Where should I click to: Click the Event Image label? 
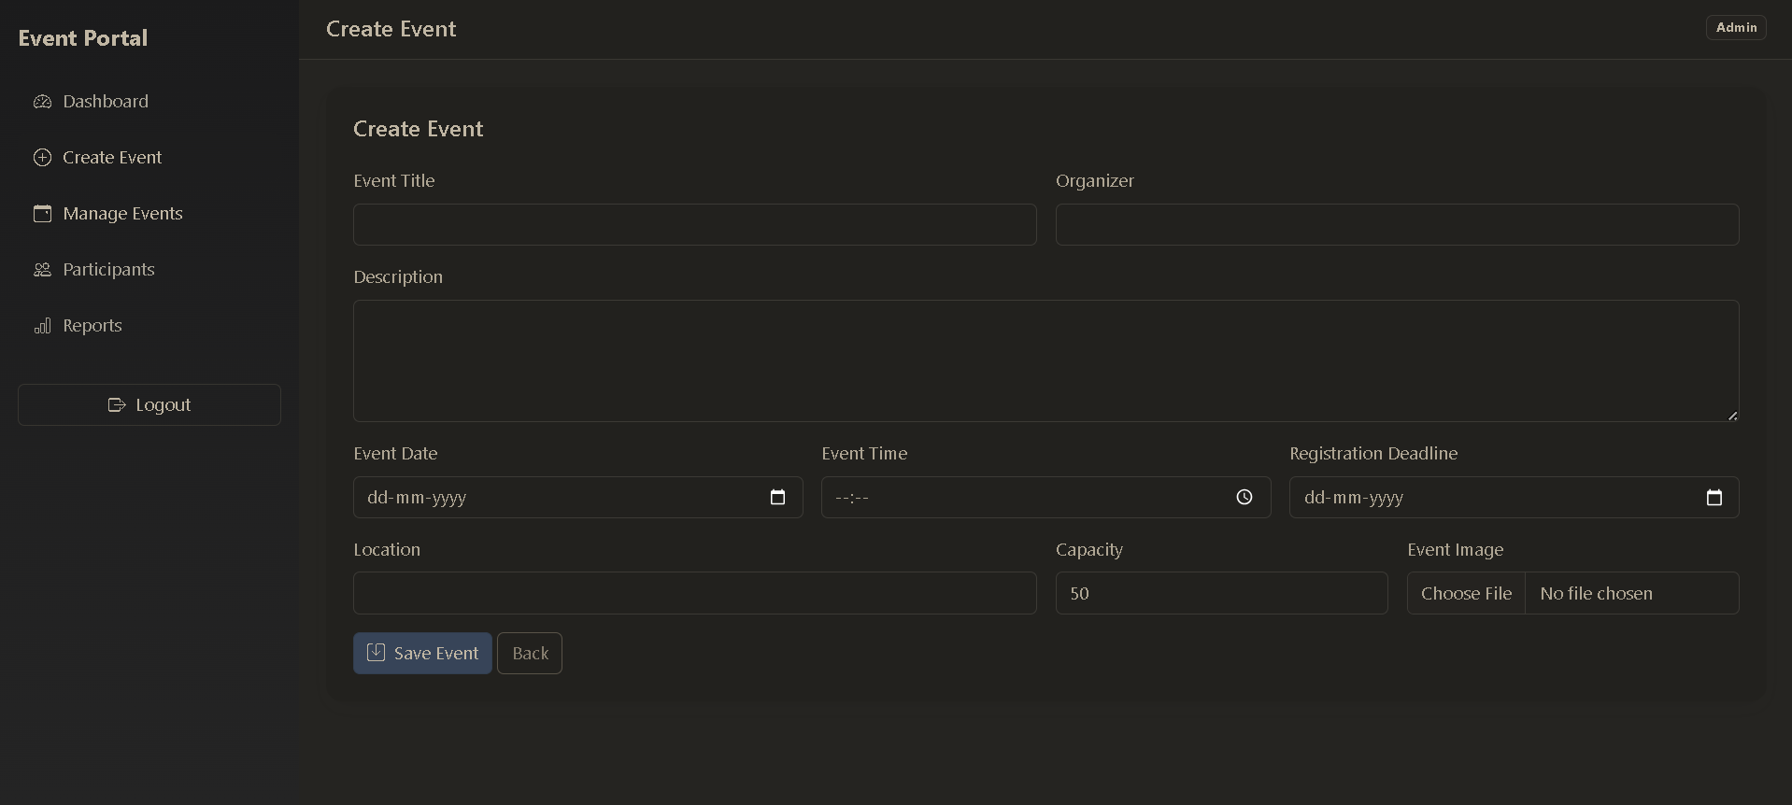pos(1456,550)
